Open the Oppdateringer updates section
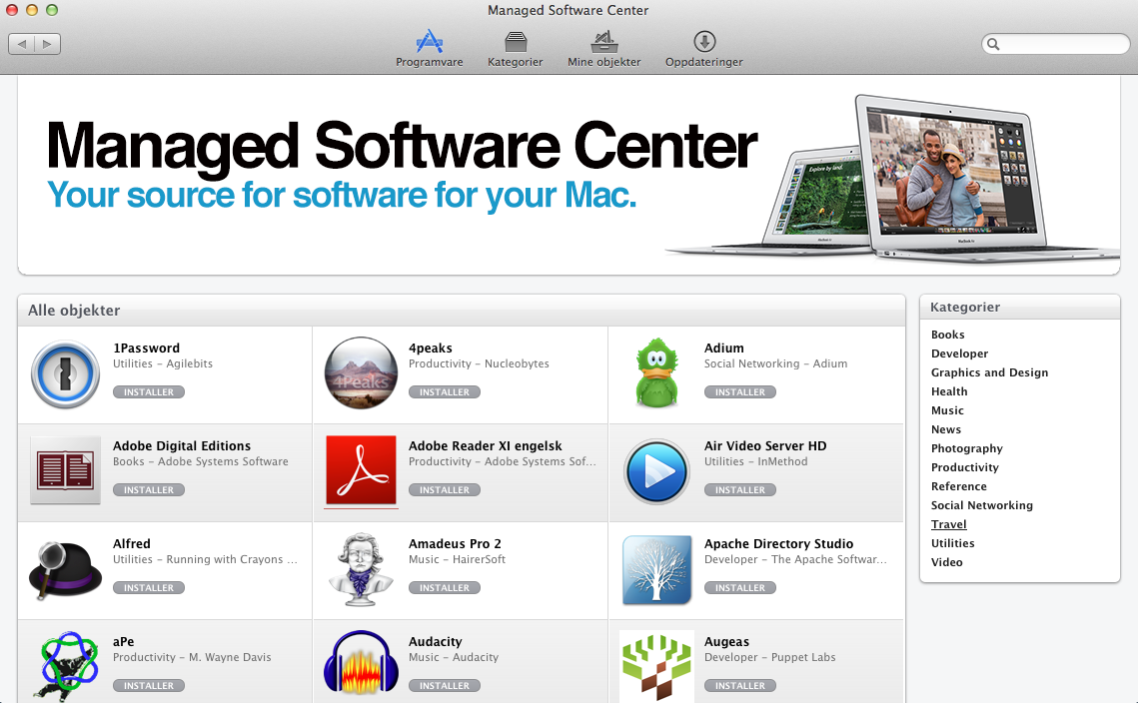Screen dimensions: 1138x703 [x=703, y=48]
